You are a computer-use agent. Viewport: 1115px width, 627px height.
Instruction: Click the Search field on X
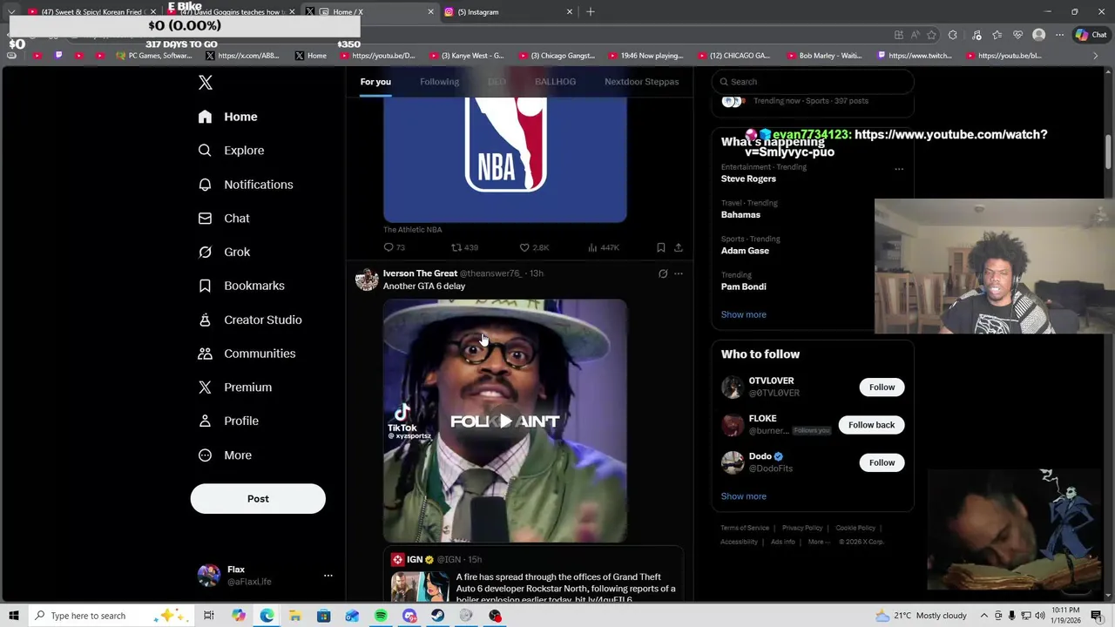813,82
